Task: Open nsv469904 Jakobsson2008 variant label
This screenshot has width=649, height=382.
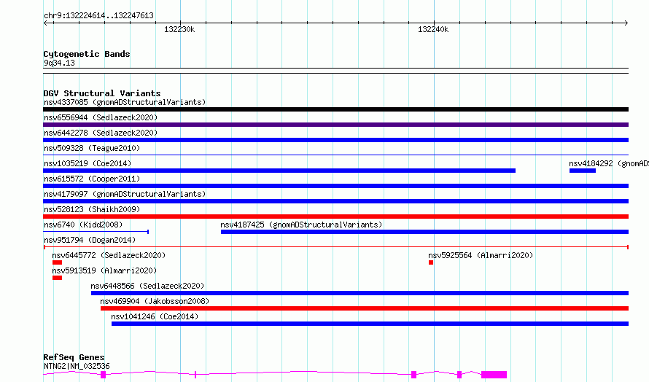Action: tap(155, 301)
